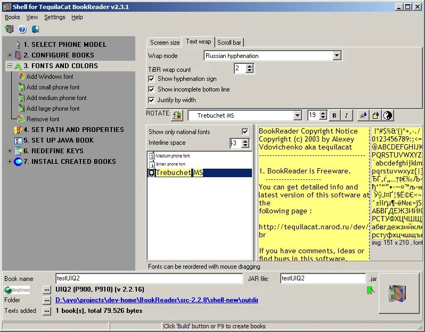Click the font size number field
Image resolution: width=425 pixels, height=332 pixels.
coord(313,115)
